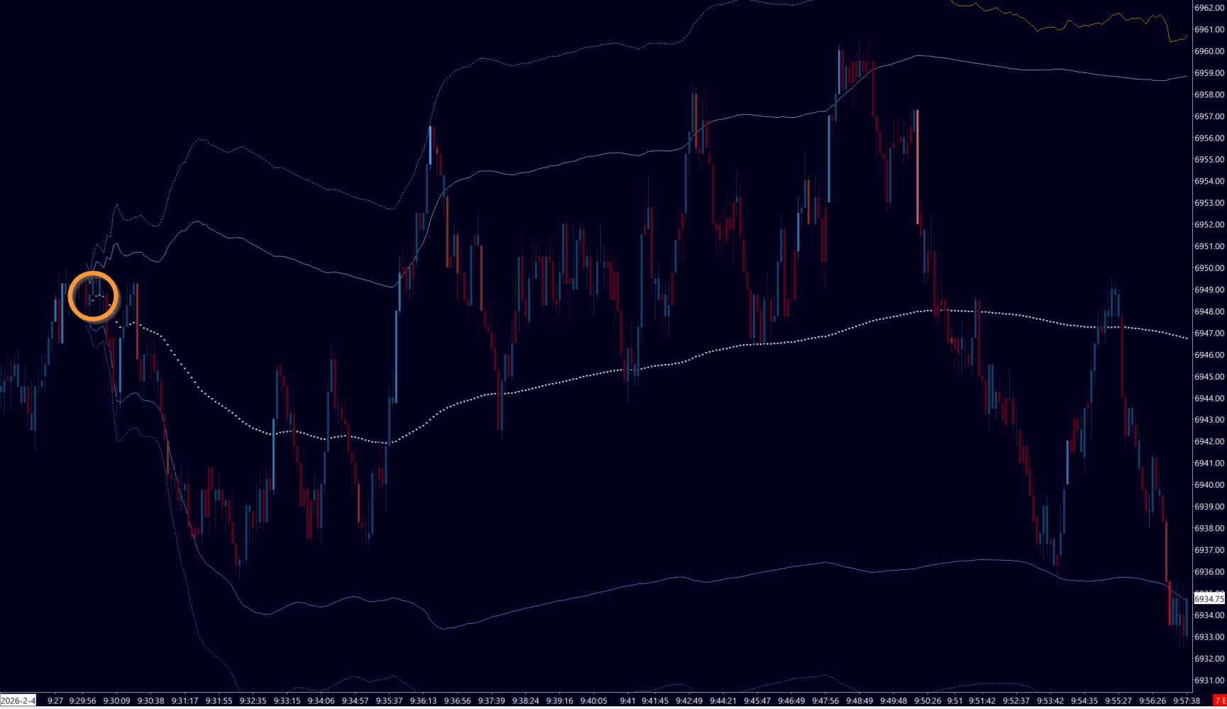The image size is (1227, 709).
Task: Choose the 9:33:15 time label
Action: (x=287, y=700)
